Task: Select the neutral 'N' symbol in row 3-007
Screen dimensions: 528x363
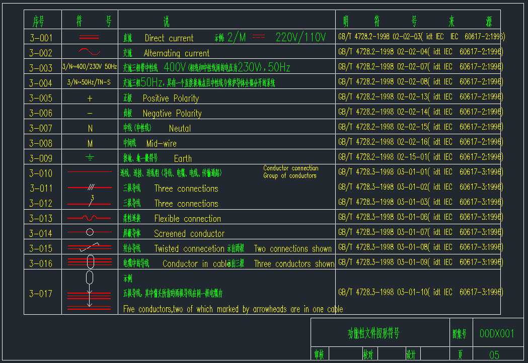Action: point(90,129)
